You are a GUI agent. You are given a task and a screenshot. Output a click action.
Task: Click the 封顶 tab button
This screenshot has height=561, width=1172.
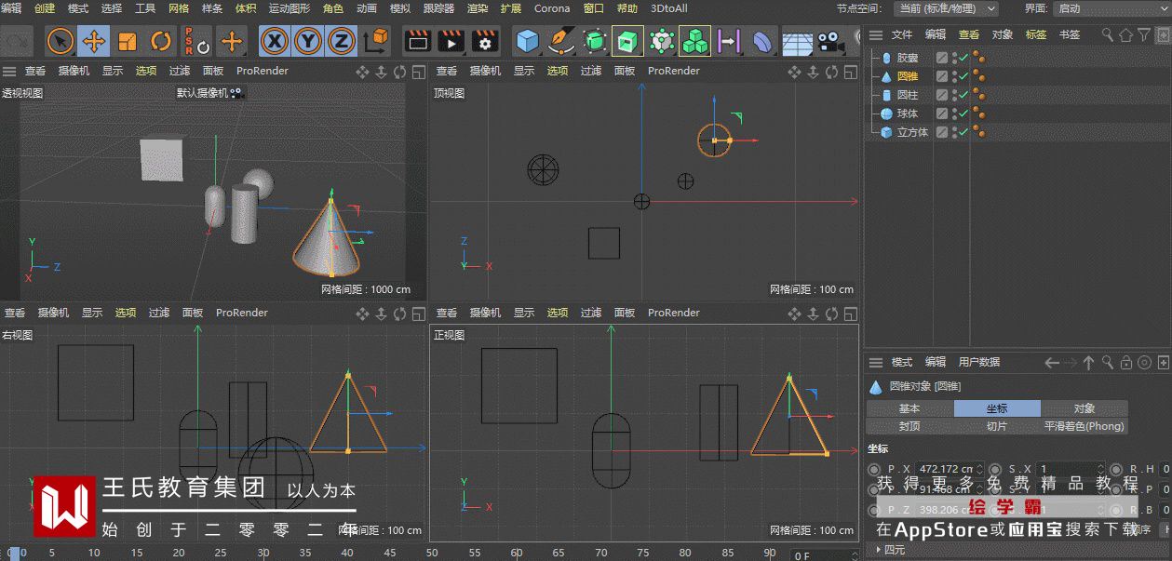pyautogui.click(x=909, y=426)
